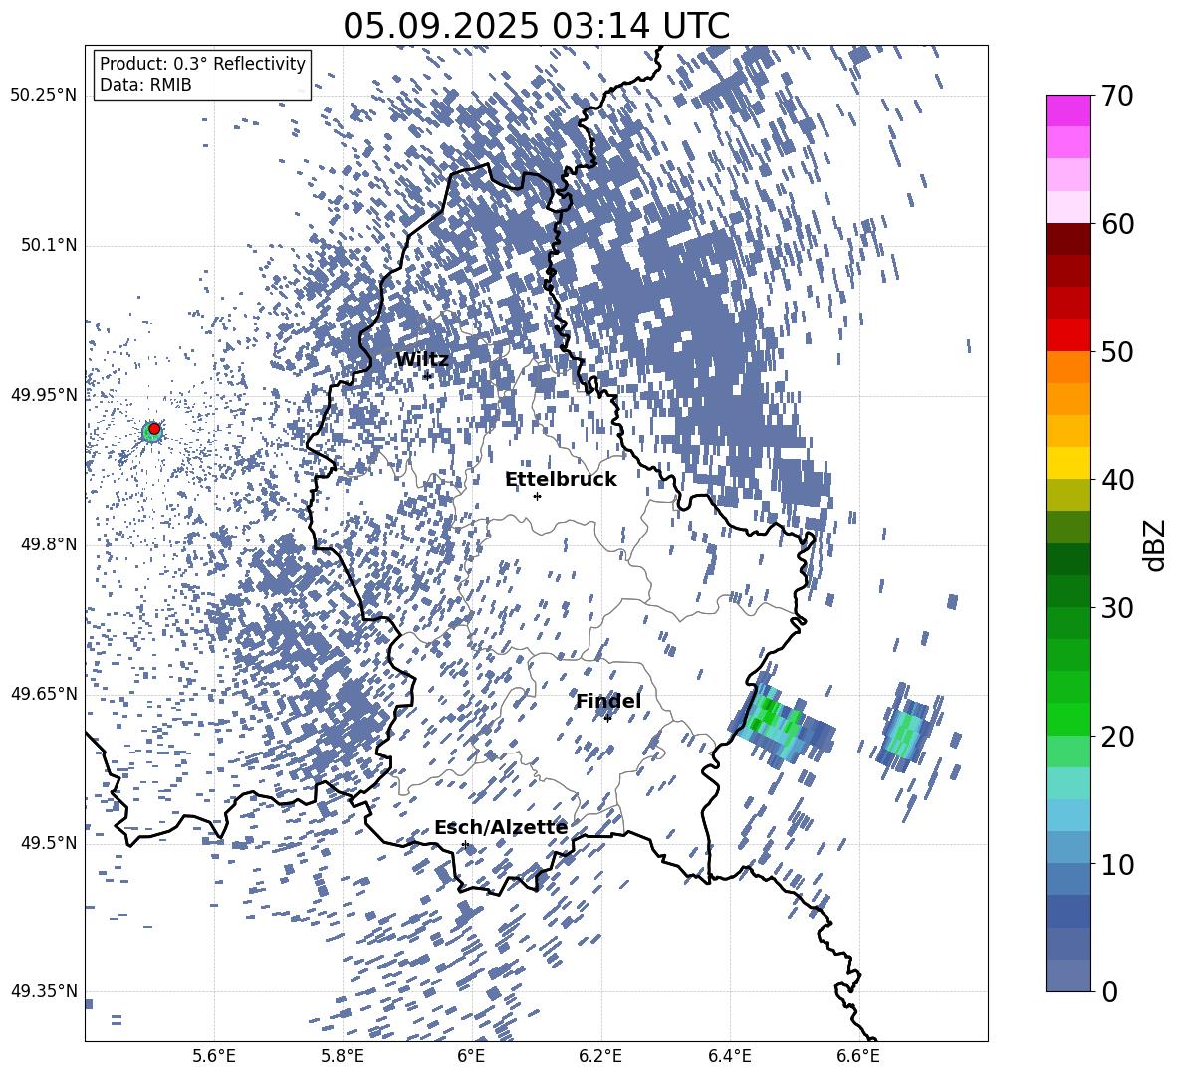The image size is (1179, 1076).
Task: Click the Esch/Alzette city label
Action: coord(501,827)
